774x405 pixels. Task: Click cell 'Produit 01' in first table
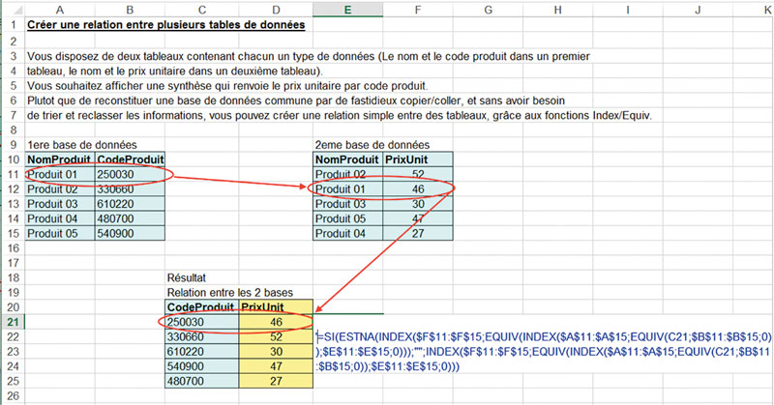tap(60, 174)
